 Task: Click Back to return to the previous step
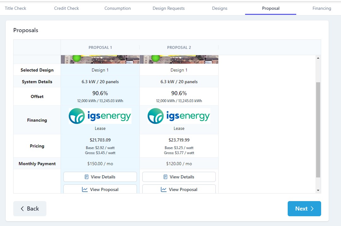(30, 209)
